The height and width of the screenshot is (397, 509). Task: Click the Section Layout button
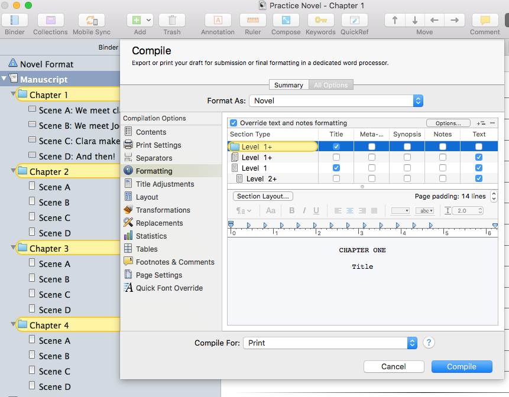tap(263, 196)
